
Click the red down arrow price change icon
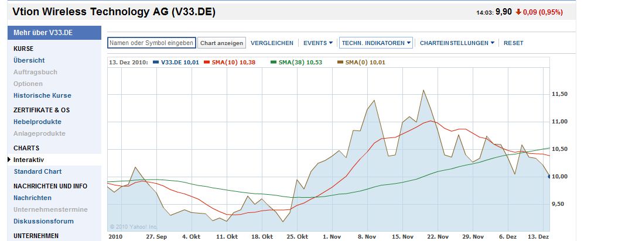coord(518,12)
